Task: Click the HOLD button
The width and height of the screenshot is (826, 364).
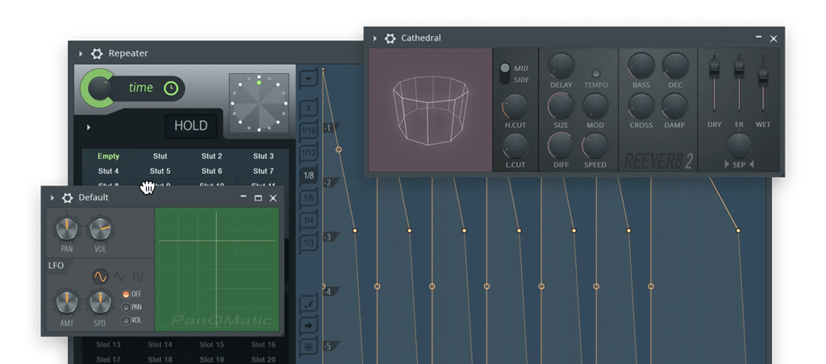Action: [190, 126]
